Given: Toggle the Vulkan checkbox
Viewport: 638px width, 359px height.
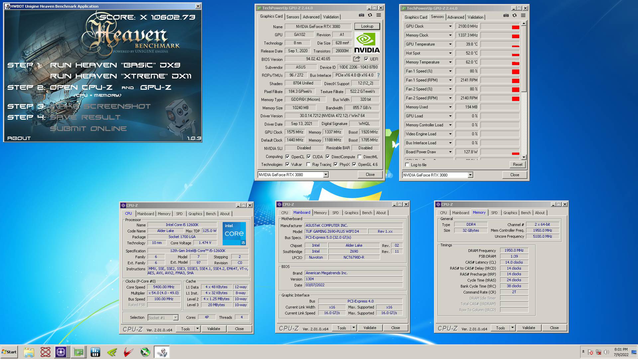Looking at the screenshot, I should point(287,164).
